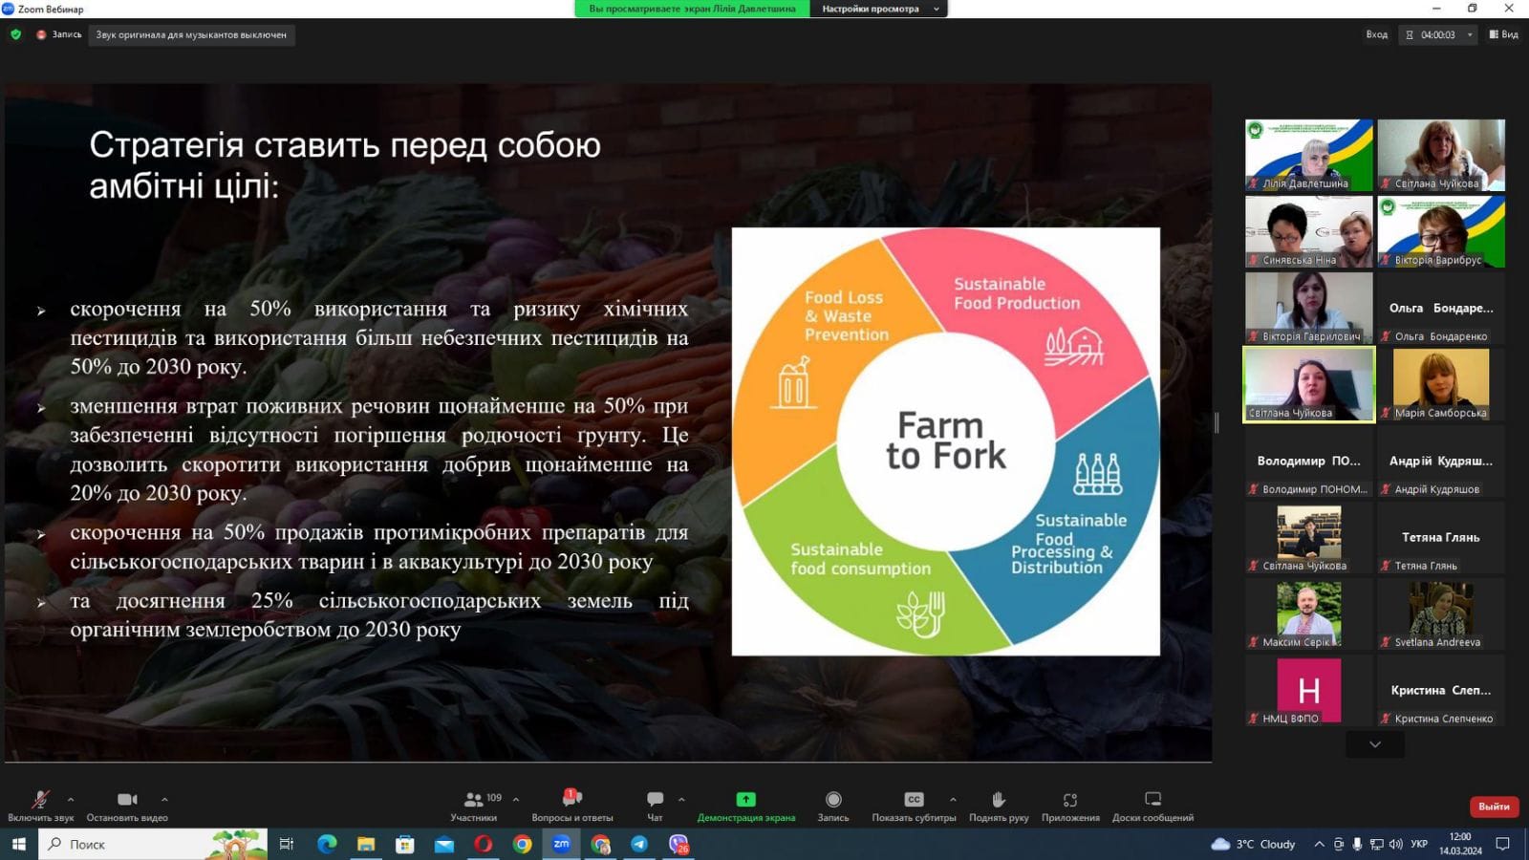1529x860 pixels.
Task: Expand the audio options arrow beside the microphone
Action: click(71, 799)
